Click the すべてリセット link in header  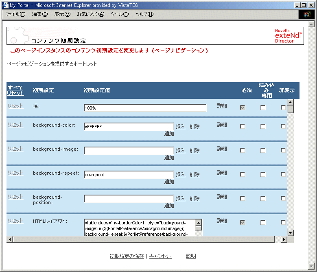point(15,90)
